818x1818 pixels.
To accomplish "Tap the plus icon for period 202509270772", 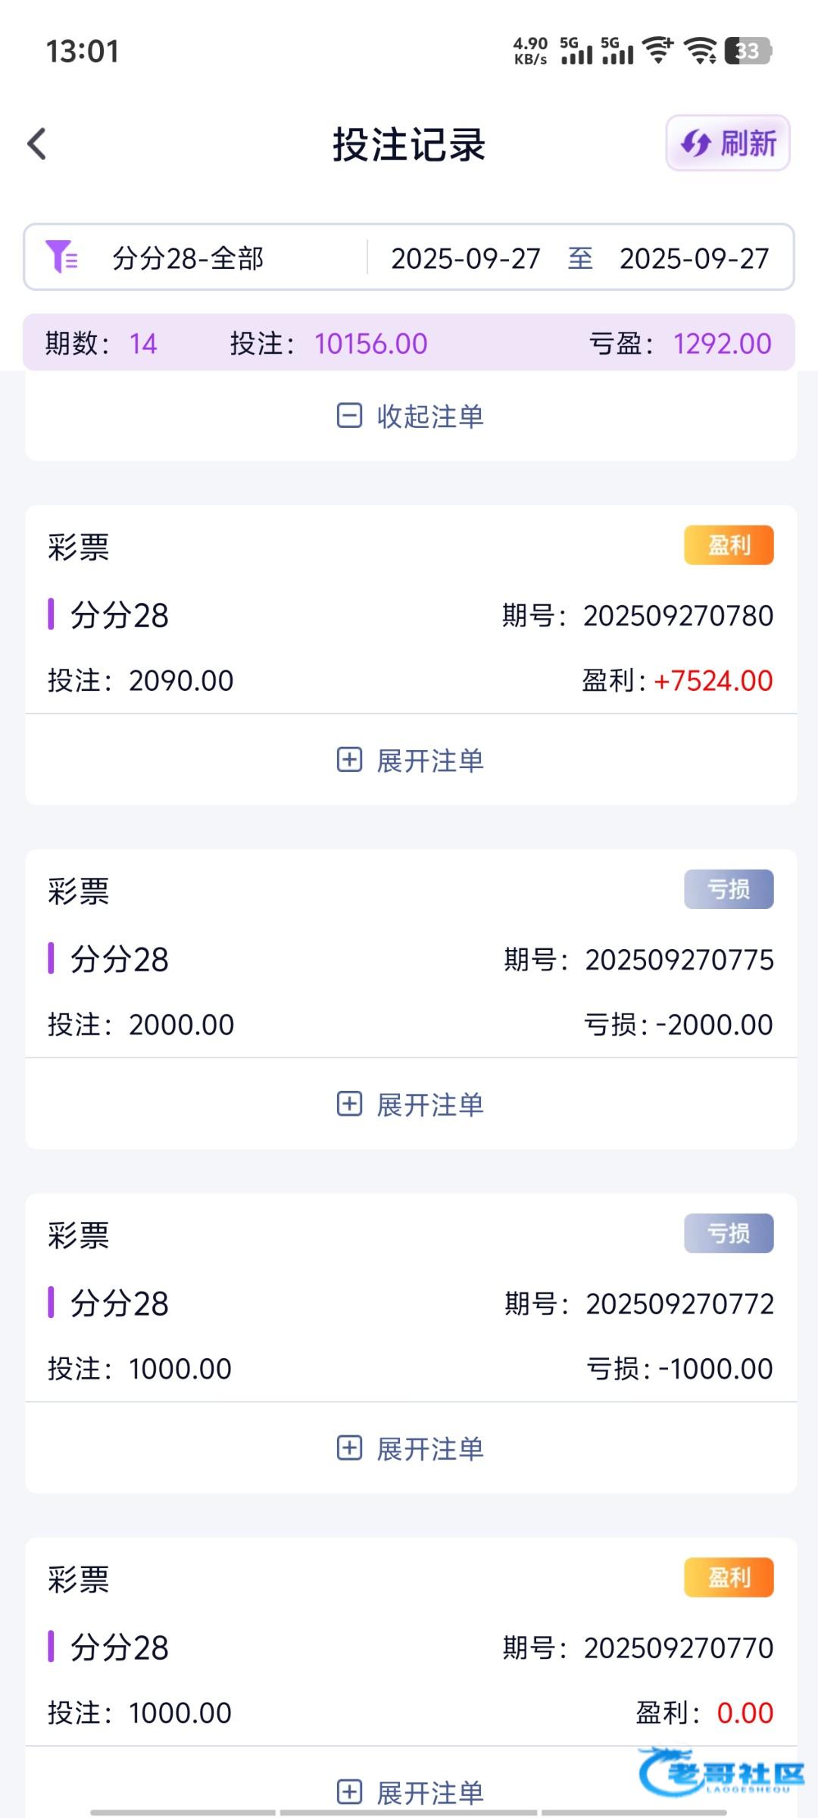I will click(349, 1448).
